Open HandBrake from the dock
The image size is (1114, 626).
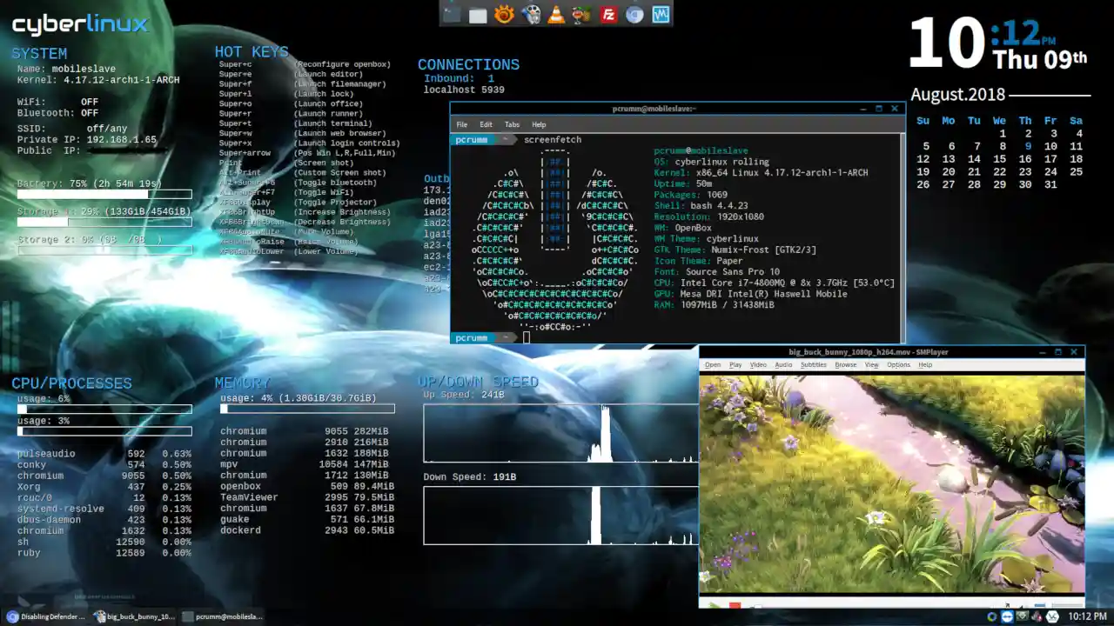point(582,14)
